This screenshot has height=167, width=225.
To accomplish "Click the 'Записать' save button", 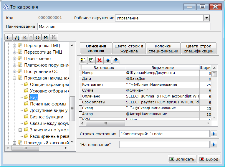I will pos(182,159).
